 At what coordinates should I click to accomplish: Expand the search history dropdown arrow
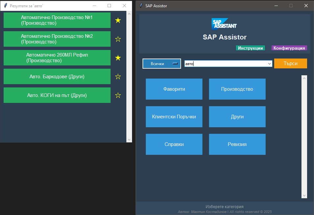click(x=270, y=64)
